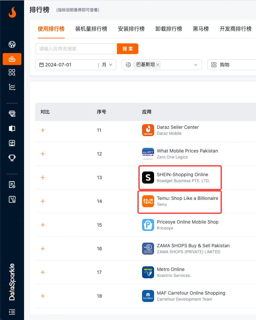The width and height of the screenshot is (256, 320).
Task: Open Temu: Shop Like a Billionaire link
Action: point(187,198)
